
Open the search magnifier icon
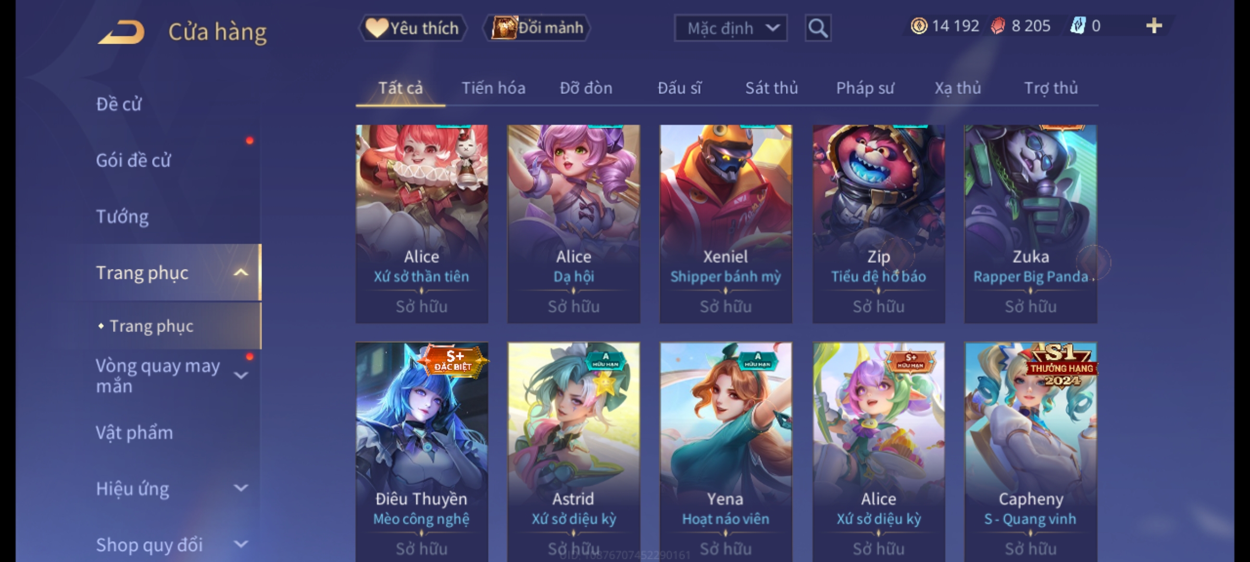coord(818,28)
